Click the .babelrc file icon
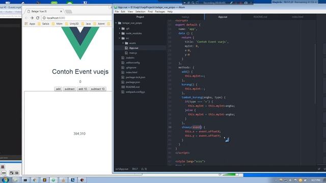The image size is (326, 183). point(123,57)
